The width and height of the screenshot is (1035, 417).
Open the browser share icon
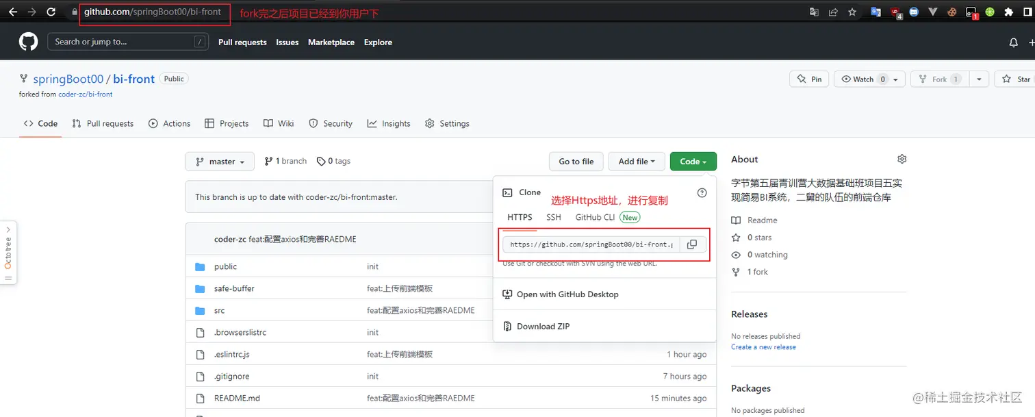(x=833, y=12)
